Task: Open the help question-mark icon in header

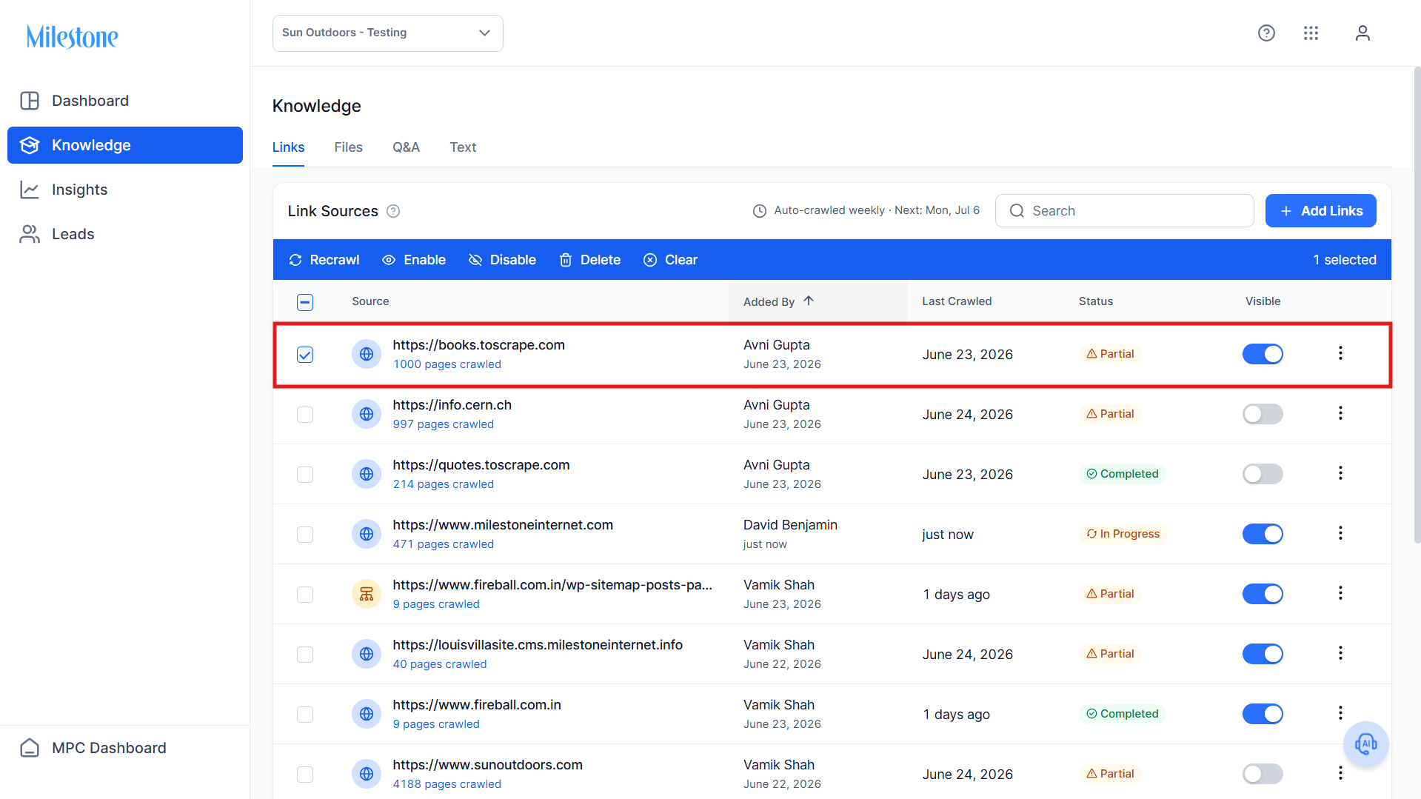Action: (1266, 33)
